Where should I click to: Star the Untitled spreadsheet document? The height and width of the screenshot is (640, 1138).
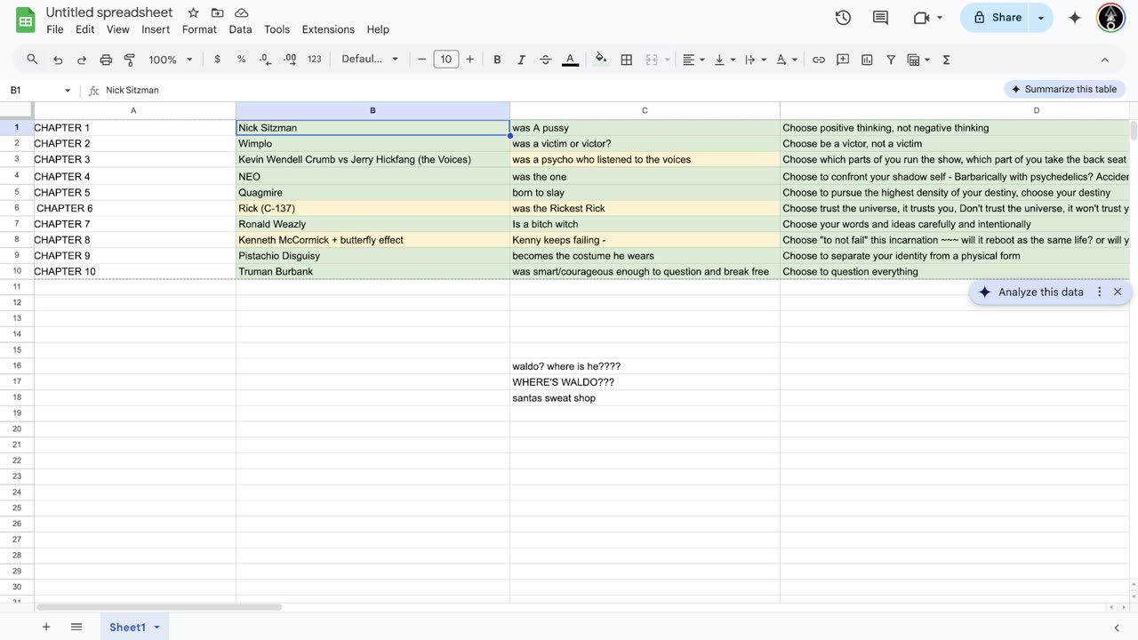point(193,13)
